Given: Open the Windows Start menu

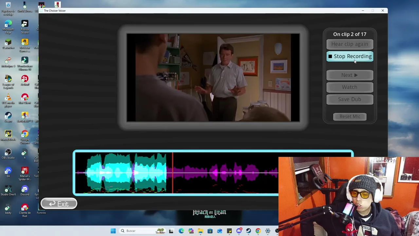Looking at the screenshot, I should [113, 231].
